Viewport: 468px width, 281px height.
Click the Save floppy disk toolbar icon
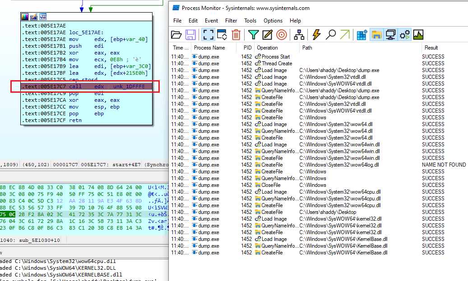point(190,35)
